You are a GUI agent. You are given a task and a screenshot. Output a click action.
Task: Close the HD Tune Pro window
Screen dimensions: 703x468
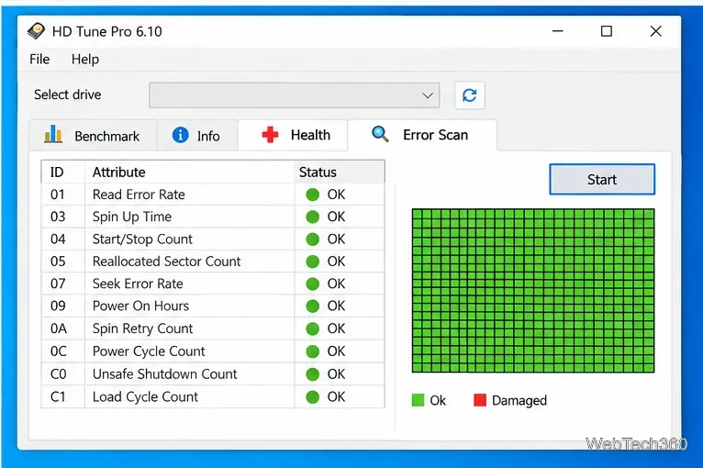pos(656,31)
